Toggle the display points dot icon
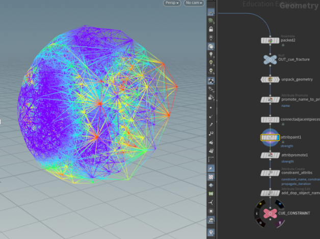The image size is (320, 239). click(x=211, y=107)
